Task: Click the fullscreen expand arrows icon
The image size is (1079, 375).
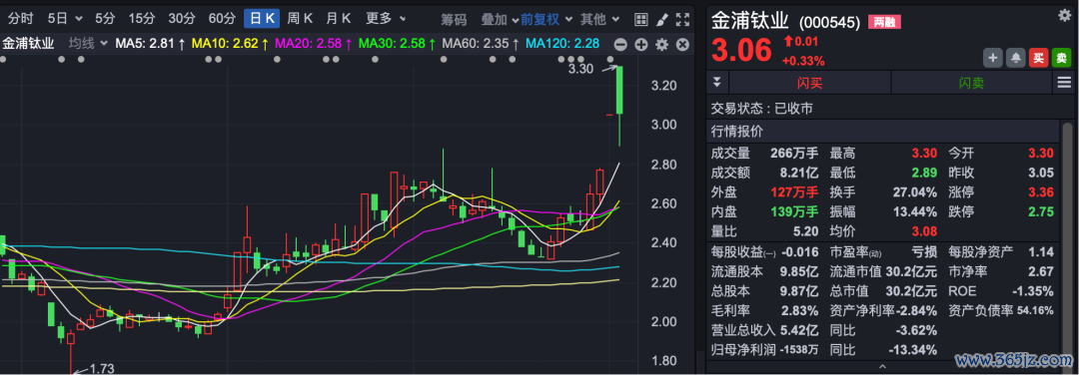Action: point(682,19)
